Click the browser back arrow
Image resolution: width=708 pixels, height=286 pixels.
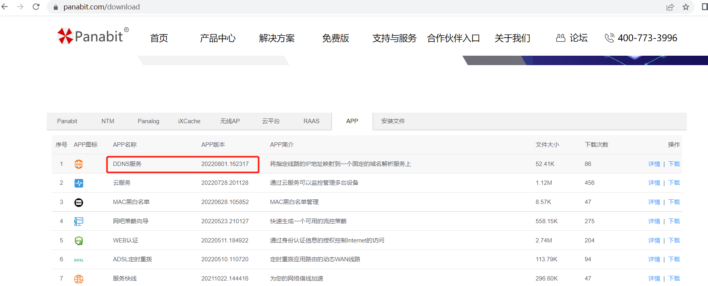5,7
